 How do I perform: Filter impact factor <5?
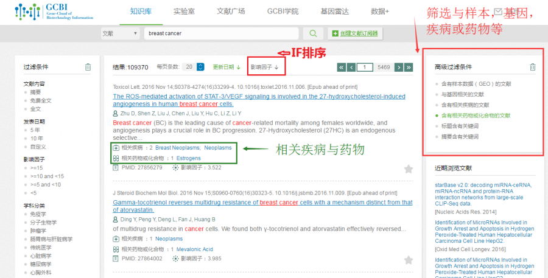click(33, 193)
